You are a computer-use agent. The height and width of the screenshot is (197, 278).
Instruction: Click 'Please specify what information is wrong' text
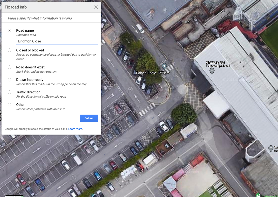coord(40,18)
